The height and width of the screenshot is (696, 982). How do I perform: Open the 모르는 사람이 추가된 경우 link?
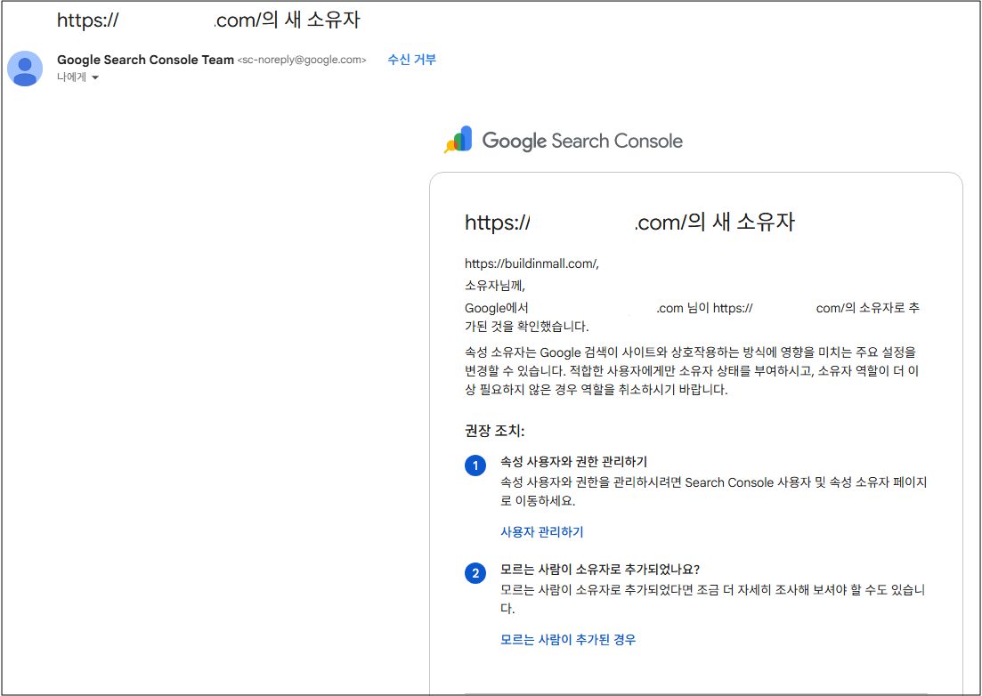coord(568,640)
